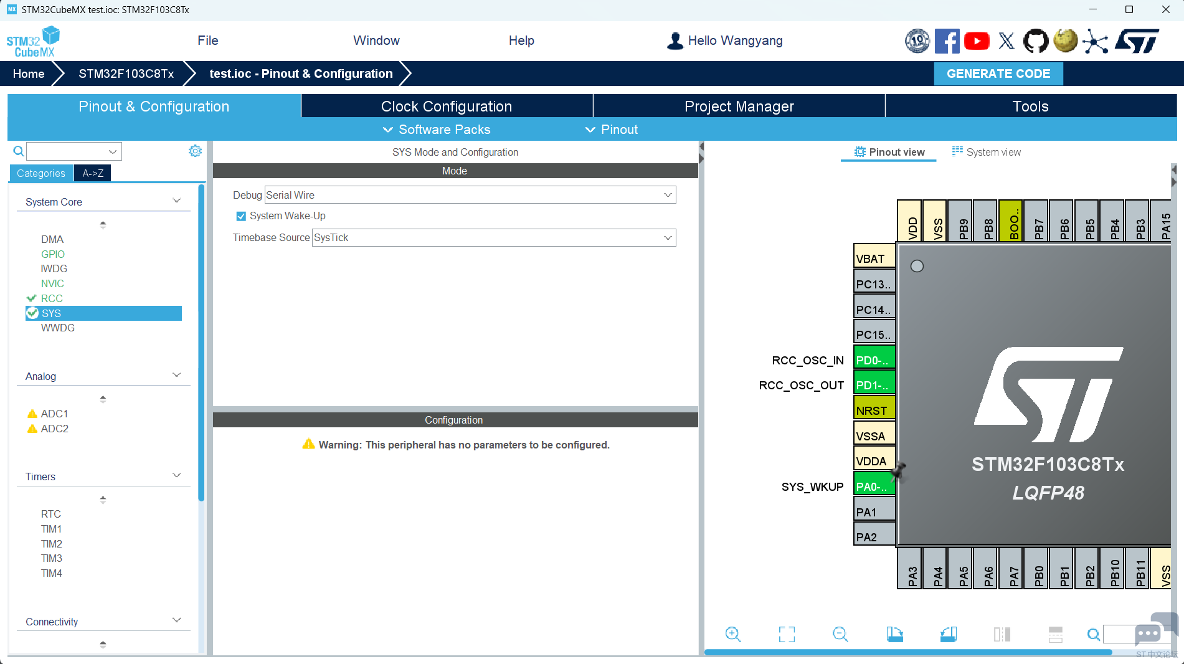Click the ST logo in header
Screen dimensions: 1184x664
coord(1137,41)
